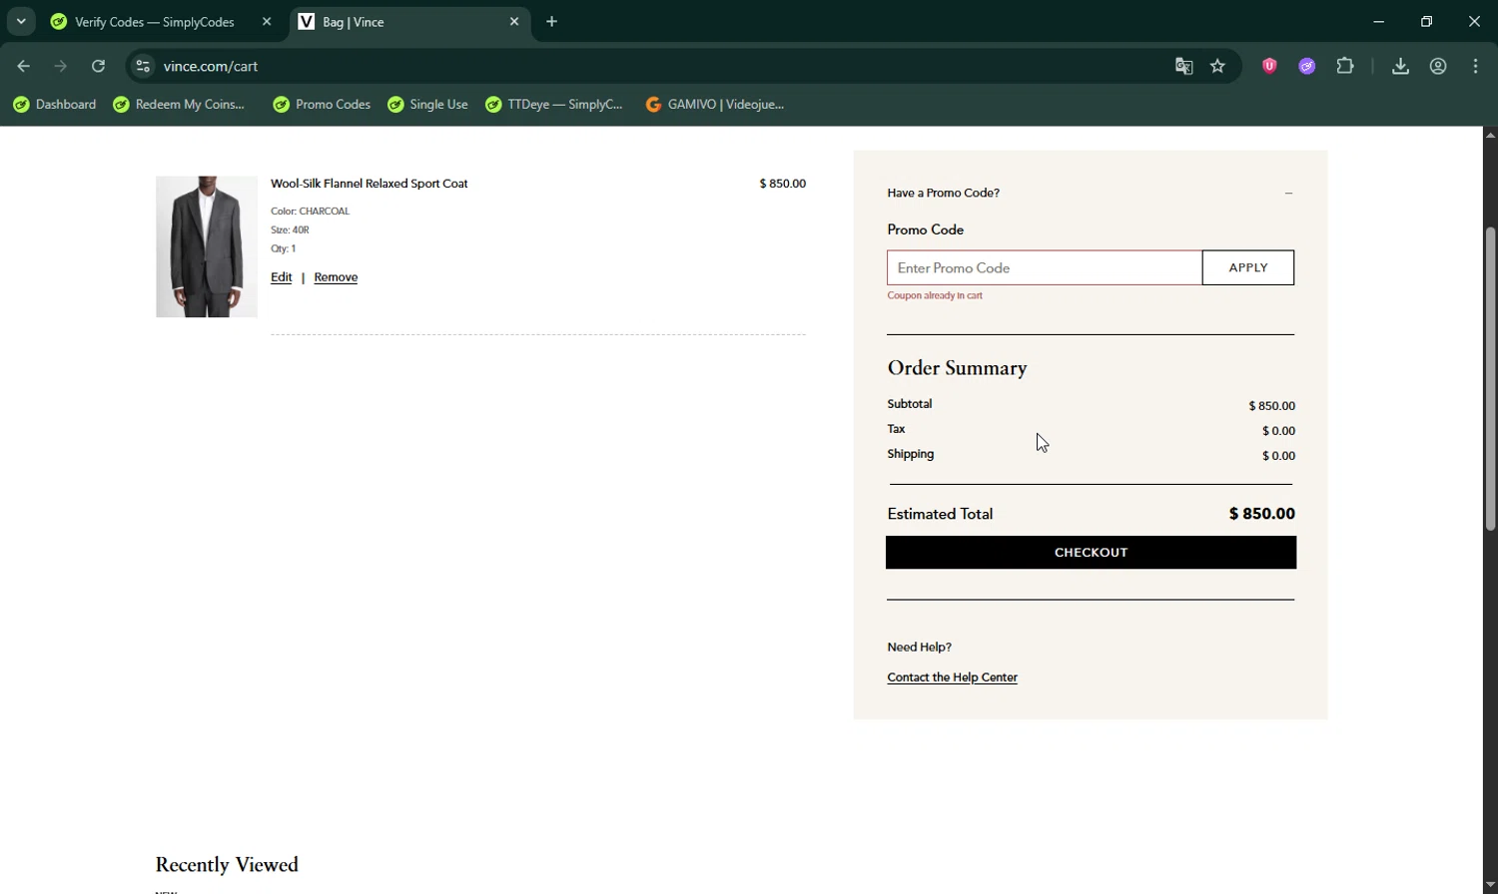The width and height of the screenshot is (1498, 894).
Task: Switch to the Verify Codes — SimplyCodes tab
Action: (x=155, y=22)
